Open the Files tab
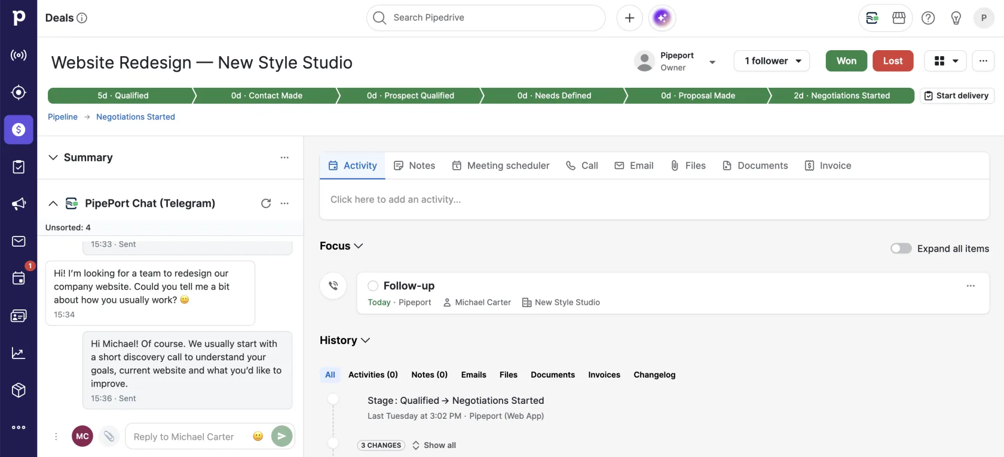Viewport: 1004px width, 457px height. pos(688,166)
